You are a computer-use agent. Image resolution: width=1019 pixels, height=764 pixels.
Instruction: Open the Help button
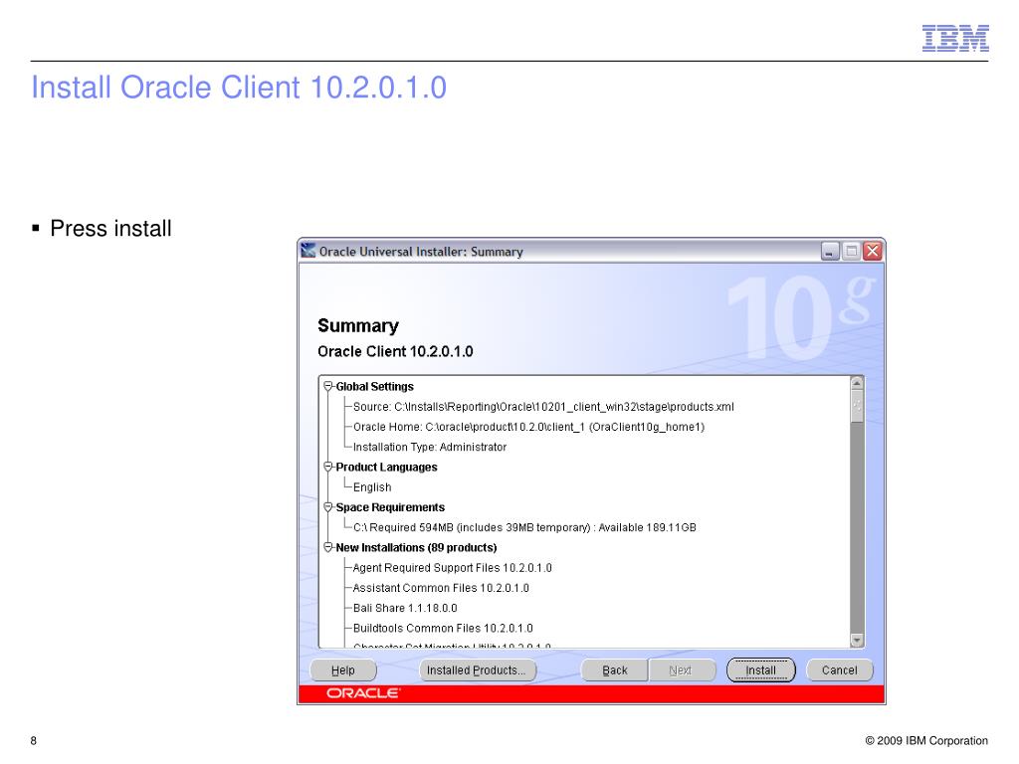(343, 669)
